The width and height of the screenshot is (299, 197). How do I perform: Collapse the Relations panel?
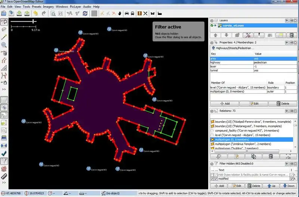pos(212,111)
